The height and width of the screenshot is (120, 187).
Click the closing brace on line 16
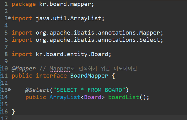(13, 112)
